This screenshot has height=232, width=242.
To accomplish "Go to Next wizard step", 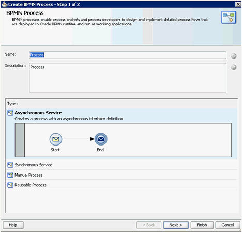I will (176, 225).
